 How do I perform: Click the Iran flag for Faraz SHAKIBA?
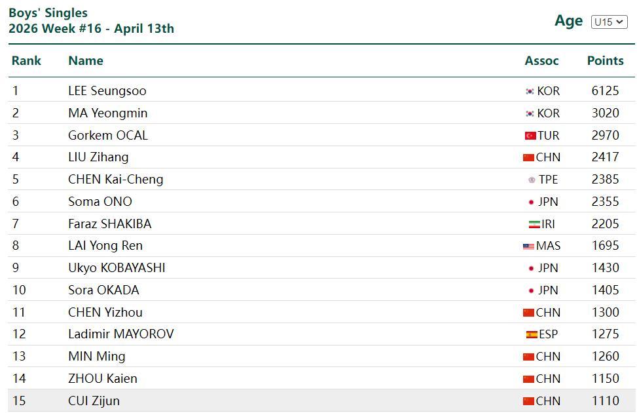(x=534, y=224)
